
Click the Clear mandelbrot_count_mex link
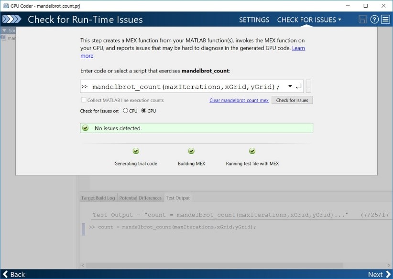pos(239,100)
